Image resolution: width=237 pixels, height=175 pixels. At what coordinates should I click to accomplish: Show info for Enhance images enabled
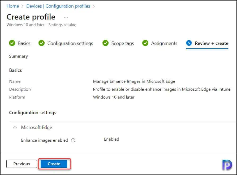click(x=73, y=140)
